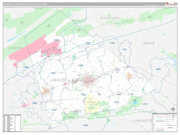
Task: Select the ZIP code 17046 label
Action: pyautogui.click(x=80, y=65)
